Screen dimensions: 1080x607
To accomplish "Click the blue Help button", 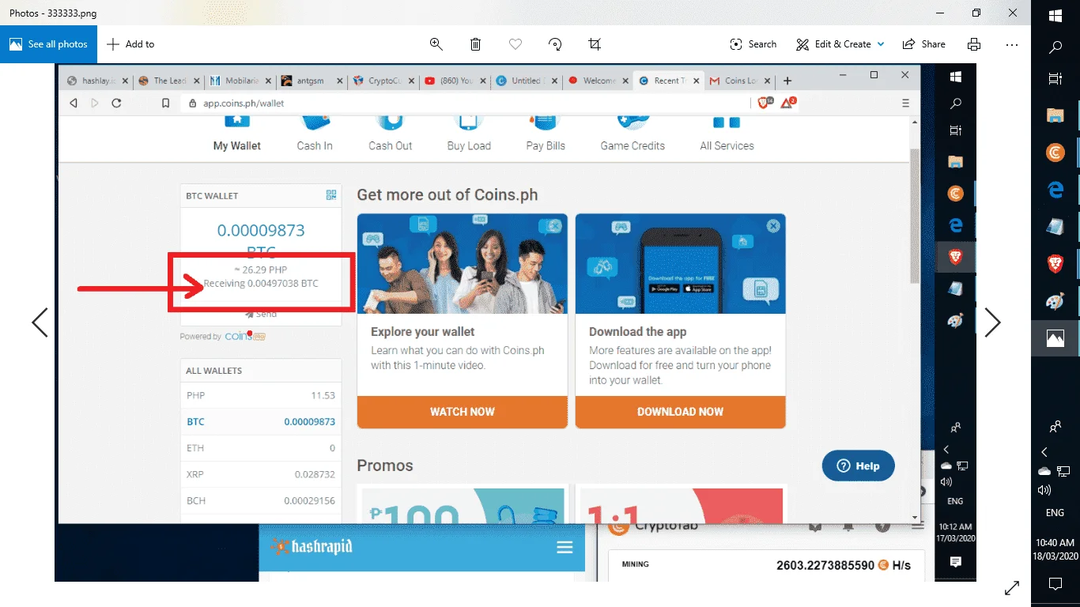I will (858, 466).
